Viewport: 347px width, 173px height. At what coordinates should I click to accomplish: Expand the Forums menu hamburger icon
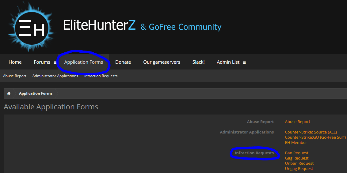[55, 62]
